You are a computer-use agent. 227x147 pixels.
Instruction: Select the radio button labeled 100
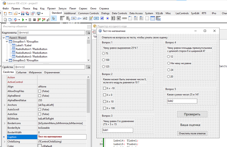coord(104,60)
